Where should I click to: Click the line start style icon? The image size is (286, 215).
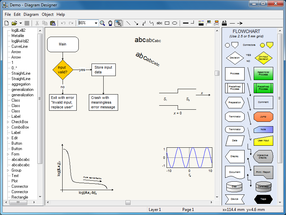click(232, 23)
